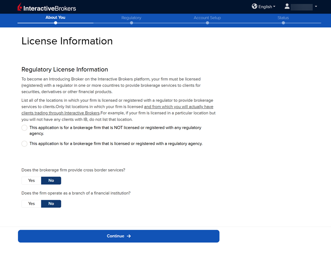The height and width of the screenshot is (258, 331).
Task: Click the globe language icon
Action: coord(254,6)
